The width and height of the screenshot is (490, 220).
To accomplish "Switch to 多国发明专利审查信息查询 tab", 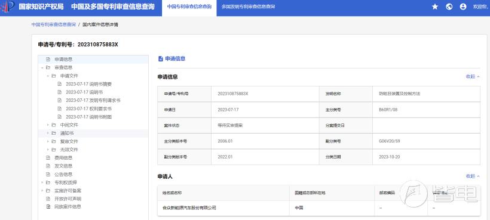I will pyautogui.click(x=248, y=7).
